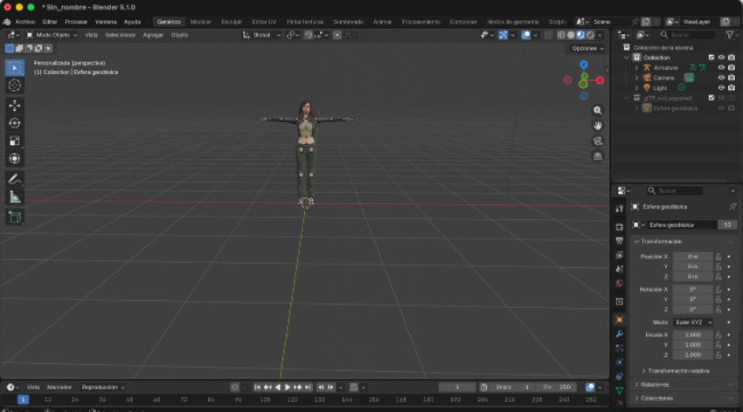Pick the Annotate pencil tool

pyautogui.click(x=14, y=179)
